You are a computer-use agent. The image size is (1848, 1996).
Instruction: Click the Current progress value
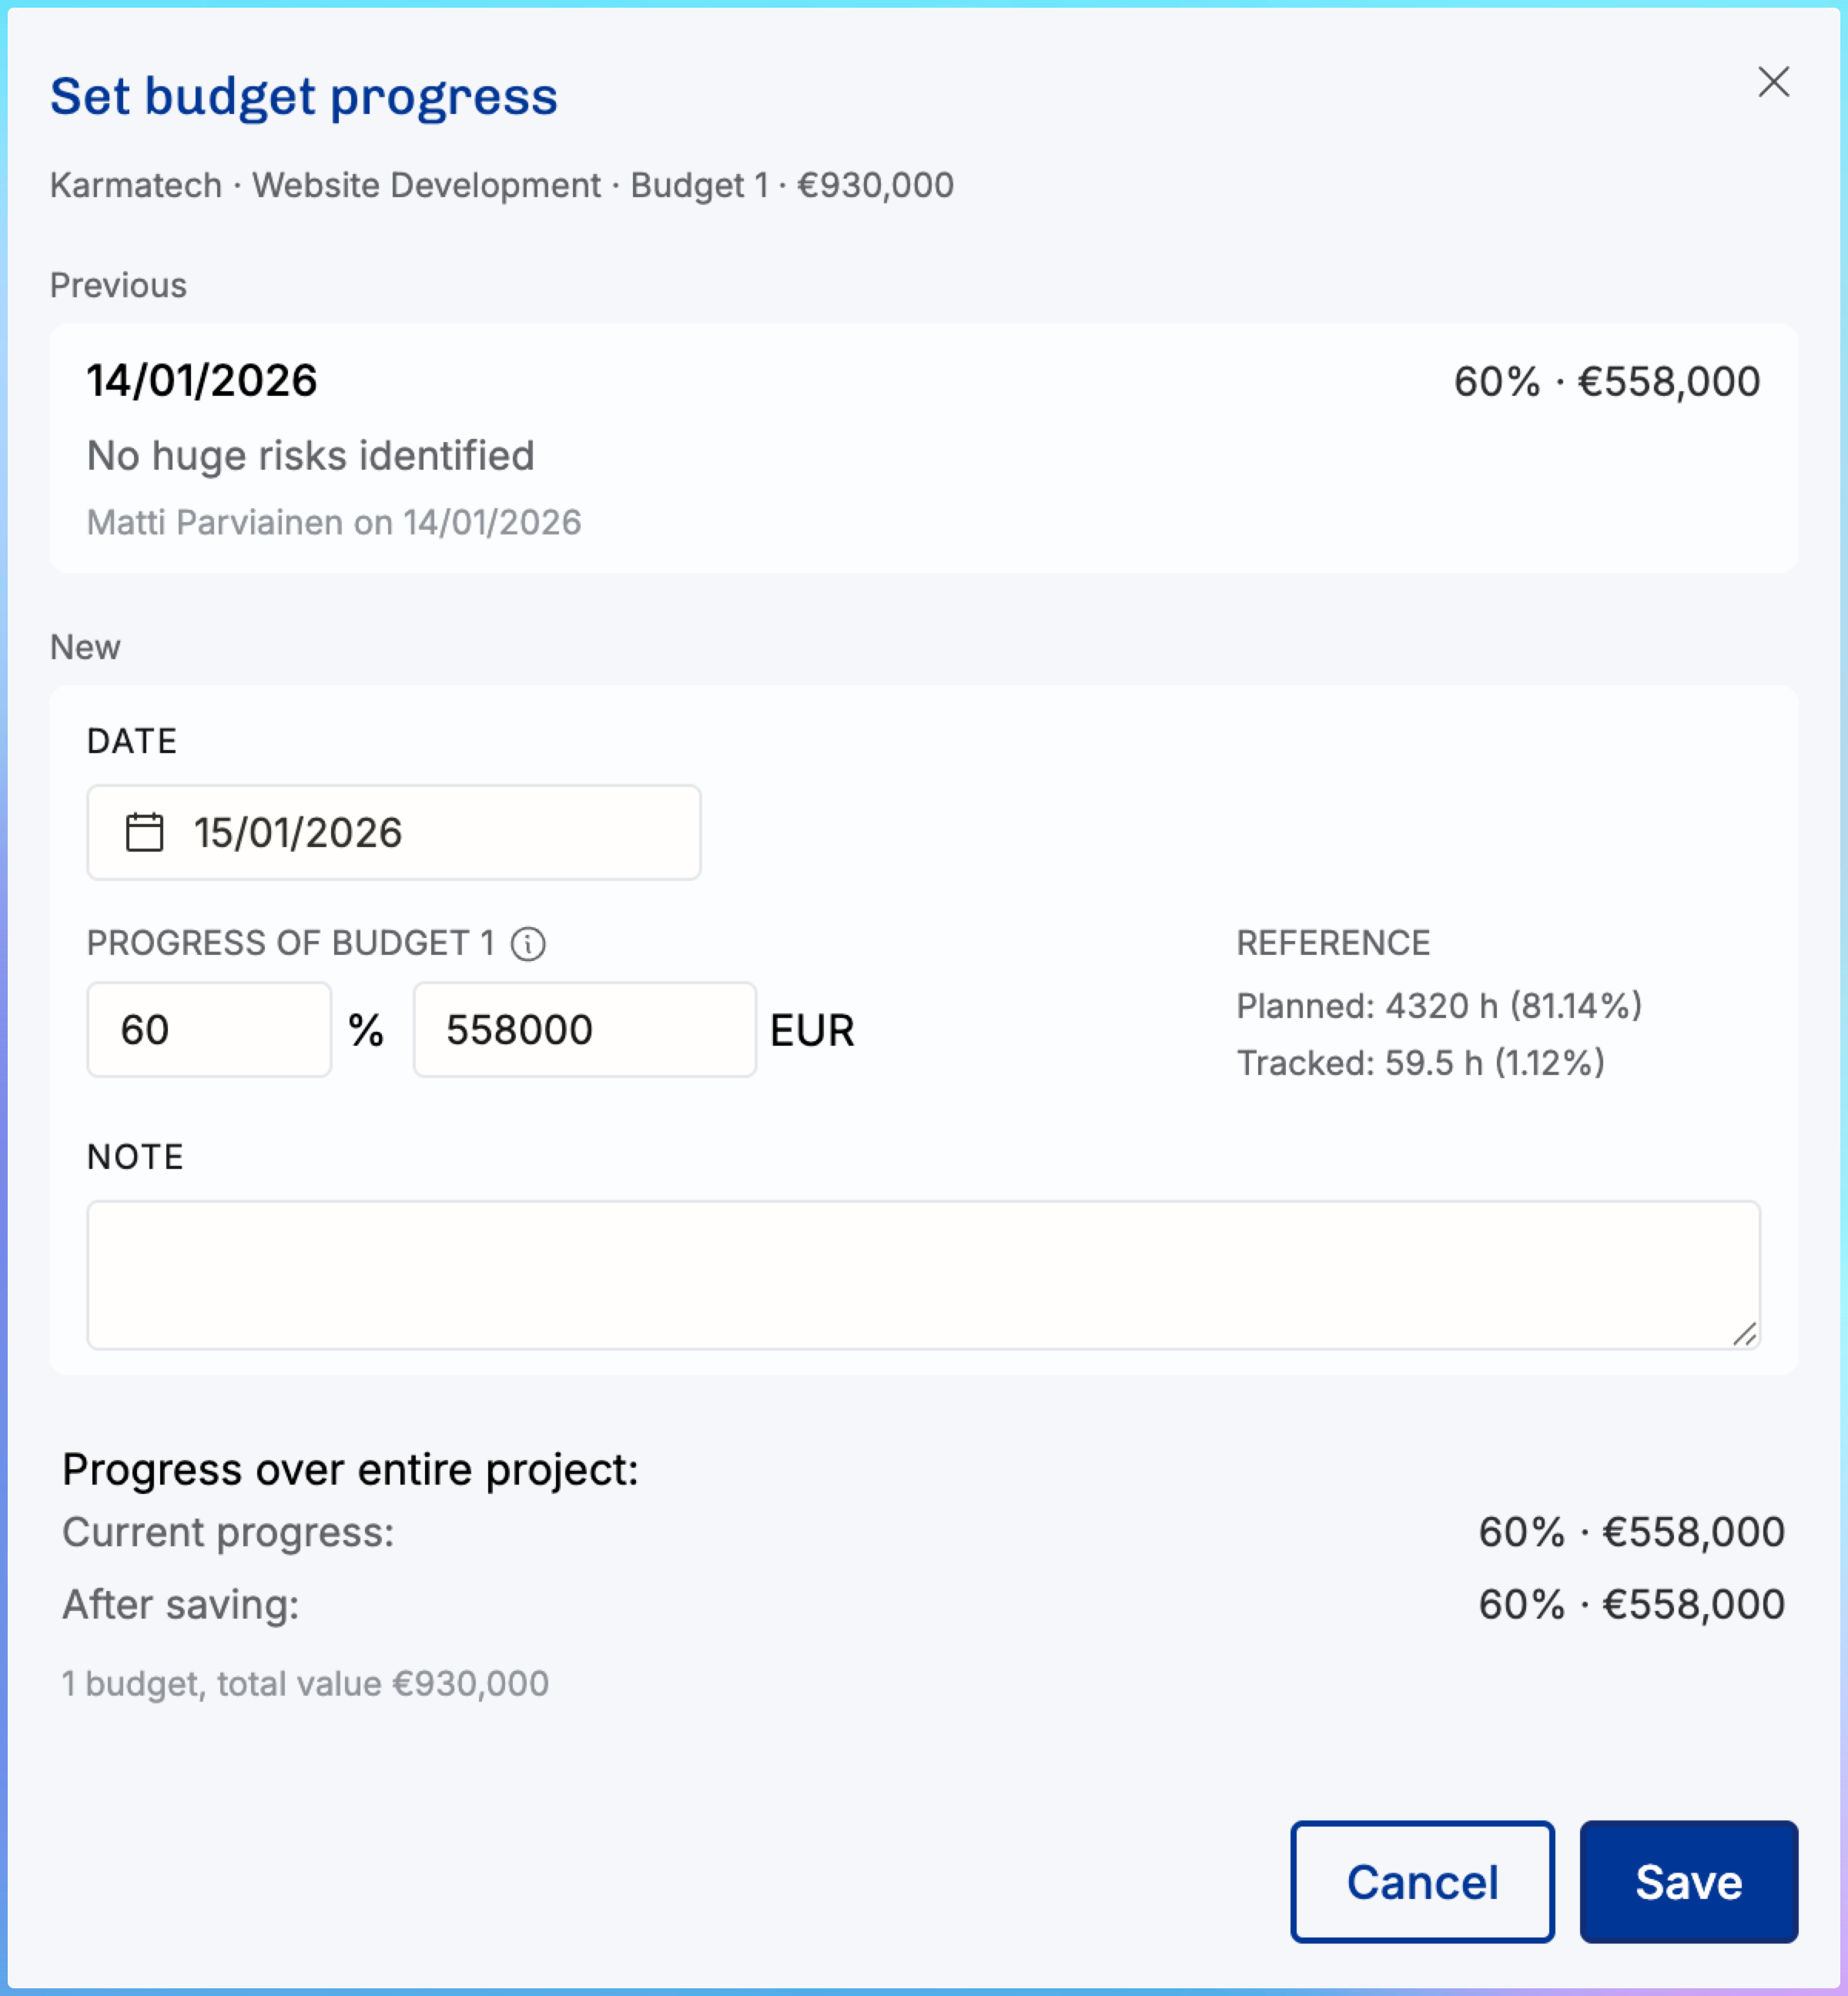coord(1631,1532)
